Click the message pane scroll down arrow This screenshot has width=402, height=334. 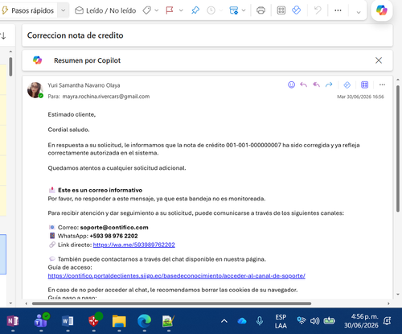(x=398, y=295)
